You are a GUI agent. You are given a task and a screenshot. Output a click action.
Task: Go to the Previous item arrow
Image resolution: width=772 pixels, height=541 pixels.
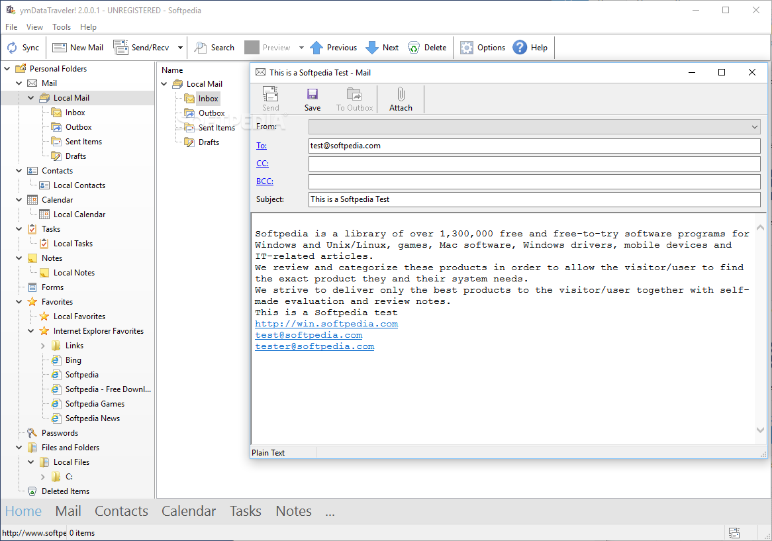click(316, 48)
